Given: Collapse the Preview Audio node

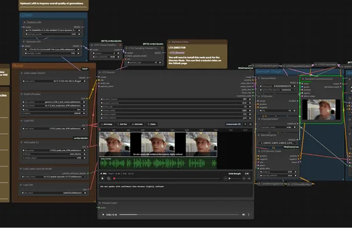Looking at the screenshot, I should tap(100, 203).
